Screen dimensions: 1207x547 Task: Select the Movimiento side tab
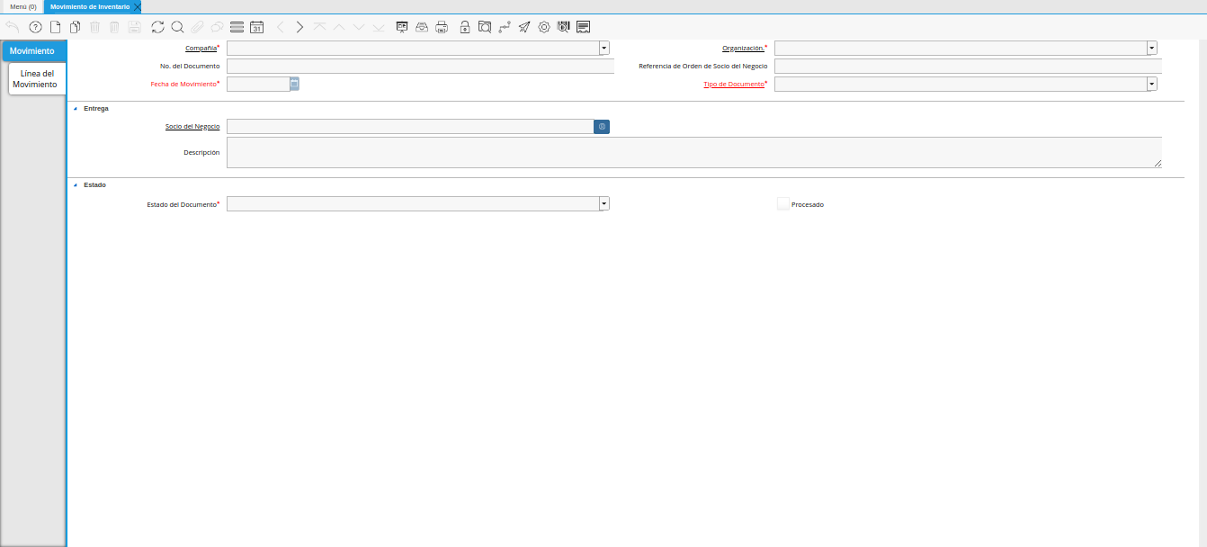coord(32,51)
